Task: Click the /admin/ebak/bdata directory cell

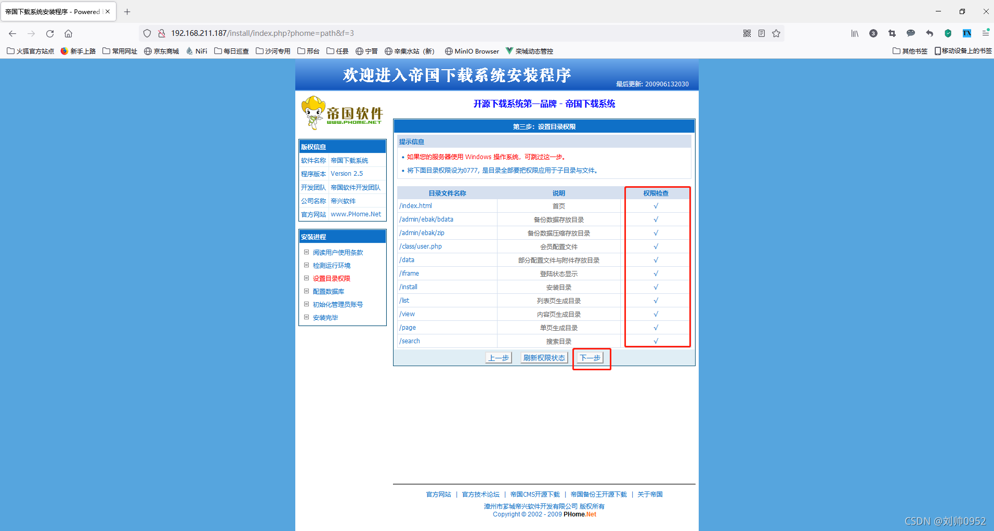Action: (x=447, y=219)
